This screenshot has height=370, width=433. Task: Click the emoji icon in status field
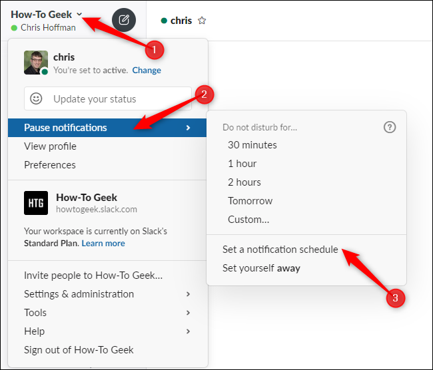(37, 98)
